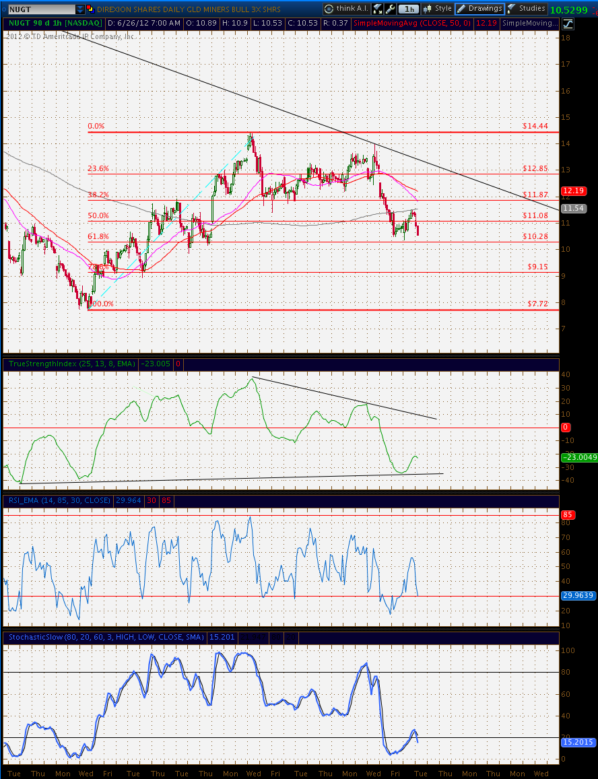Open the Studies menu
The image size is (598, 779).
coord(527,9)
